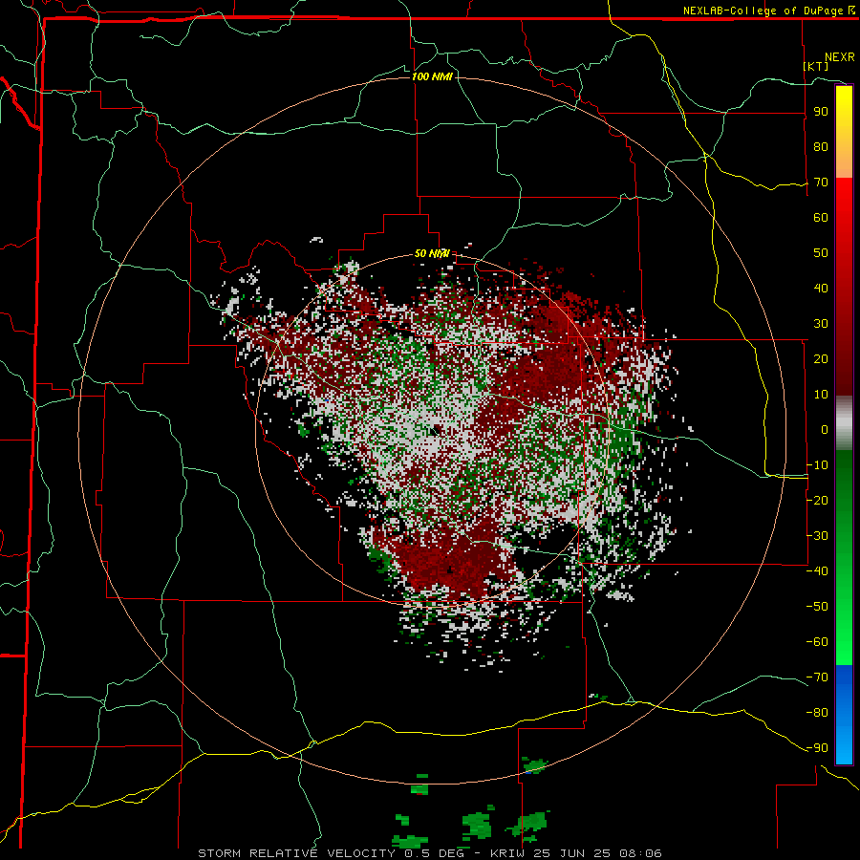Click the 0 value on the velocity scale
Image resolution: width=860 pixels, height=860 pixels.
[825, 429]
